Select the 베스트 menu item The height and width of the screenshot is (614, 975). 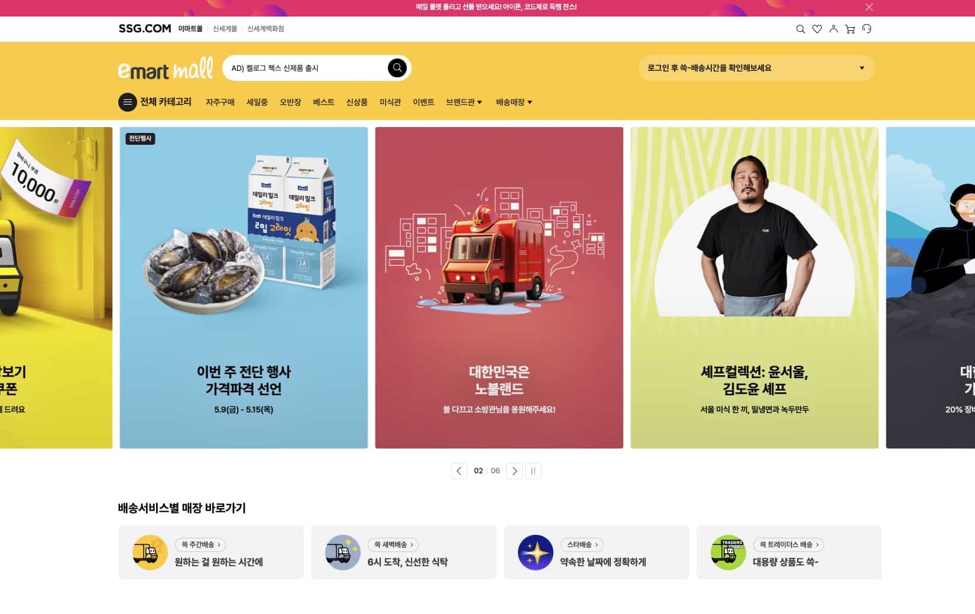point(323,102)
